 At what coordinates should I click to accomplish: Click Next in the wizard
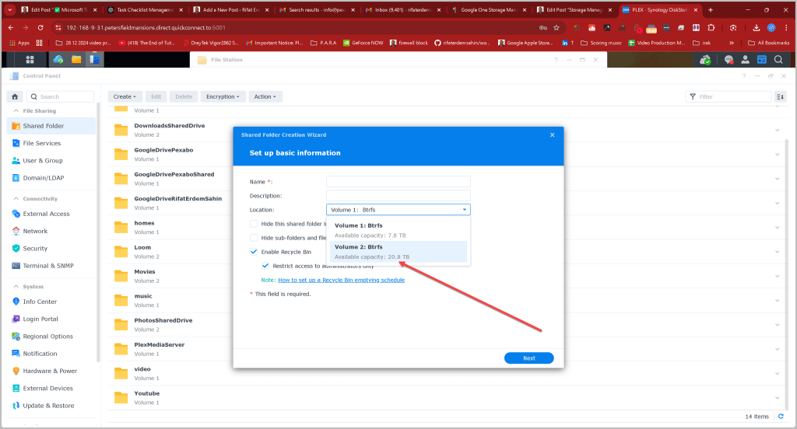(x=528, y=358)
